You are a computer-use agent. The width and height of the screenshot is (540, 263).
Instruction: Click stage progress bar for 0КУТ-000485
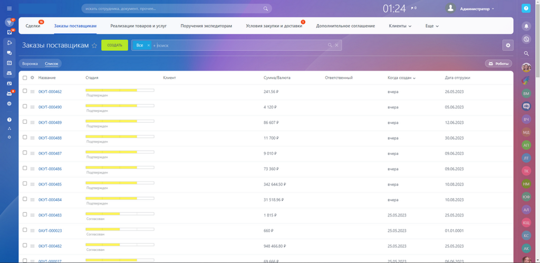point(120,182)
